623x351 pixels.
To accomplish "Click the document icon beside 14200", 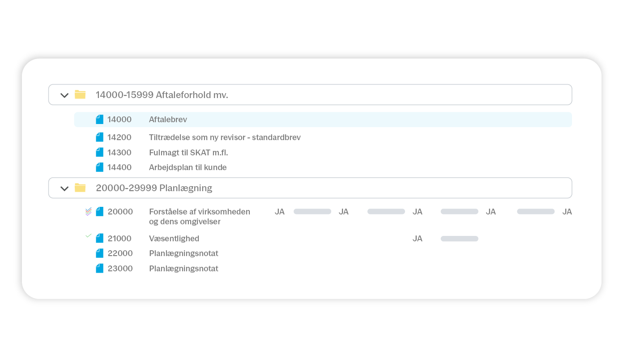I will [x=99, y=137].
